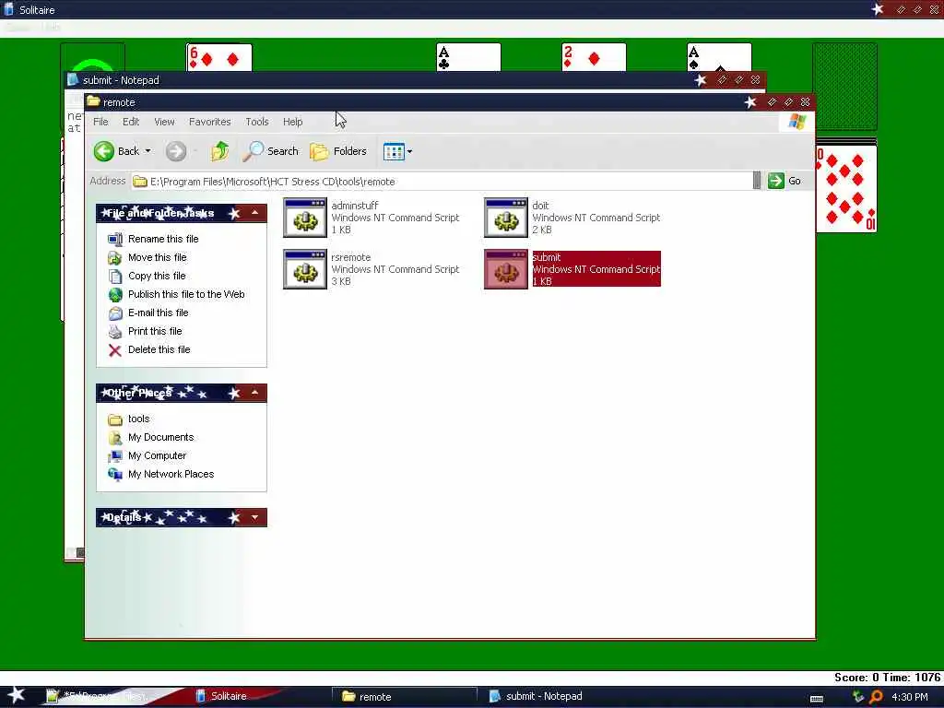Click the red X Delete icon
The height and width of the screenshot is (708, 944).
click(115, 349)
